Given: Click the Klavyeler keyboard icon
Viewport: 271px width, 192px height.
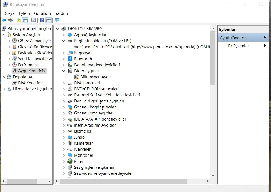Looking at the screenshot, I should pyautogui.click(x=70, y=149).
